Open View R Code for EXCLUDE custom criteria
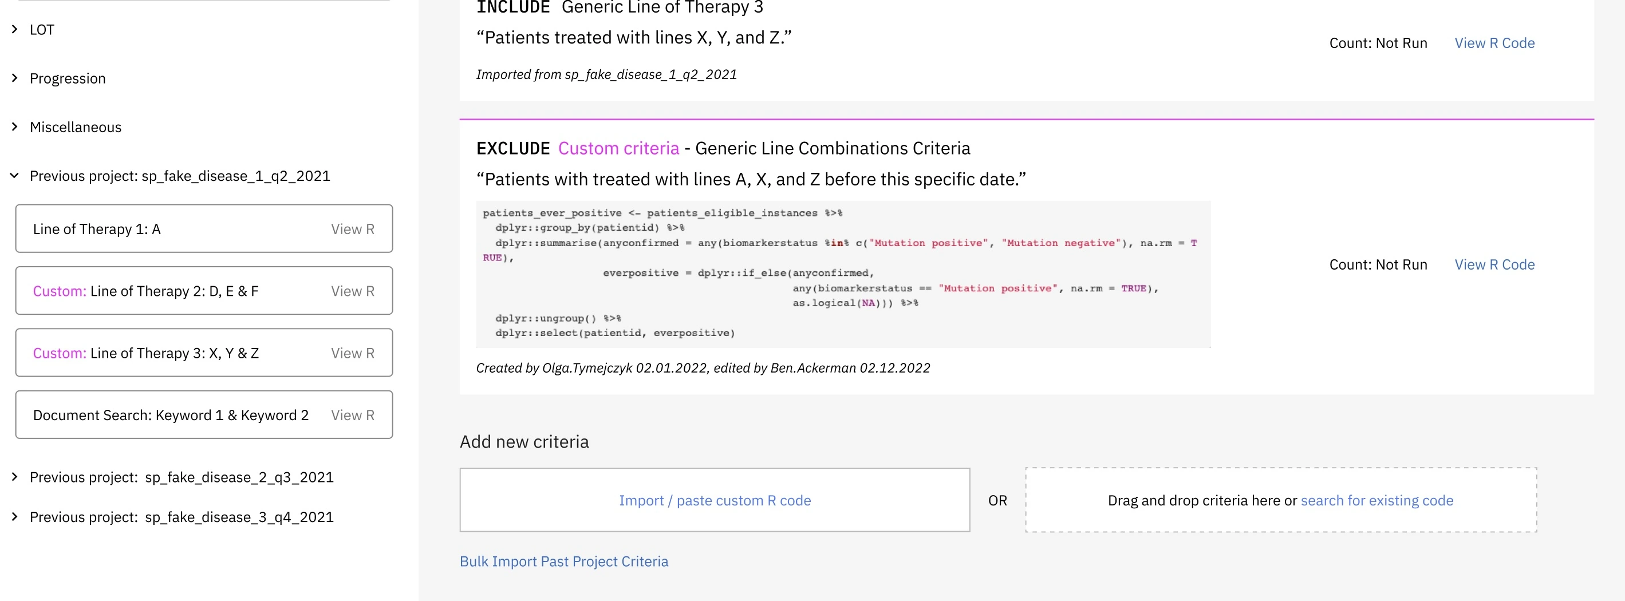Viewport: 1625px width, 601px height. pos(1494,264)
